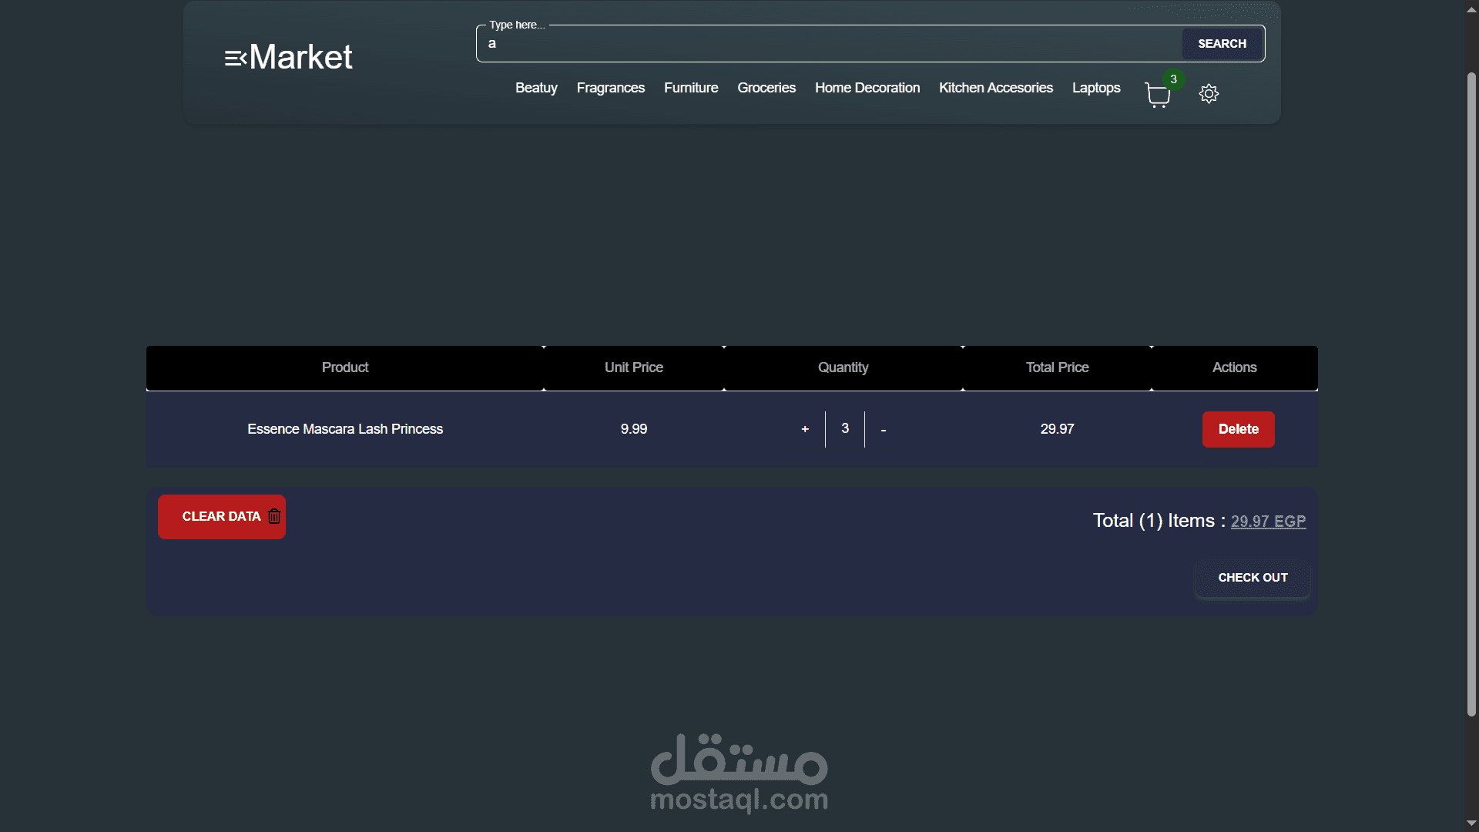Screen dimensions: 1479x832
Task: Navigate to the Laptops category
Action: (x=1095, y=88)
